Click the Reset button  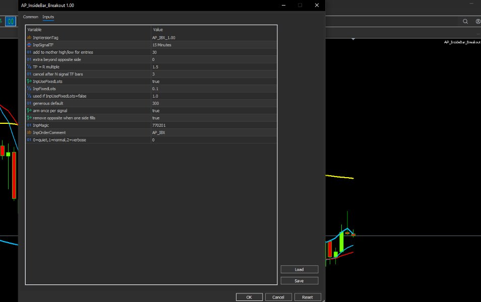click(x=308, y=297)
